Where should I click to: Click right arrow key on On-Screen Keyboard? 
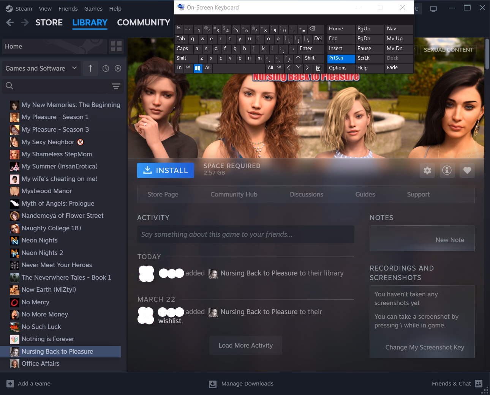[x=307, y=68]
